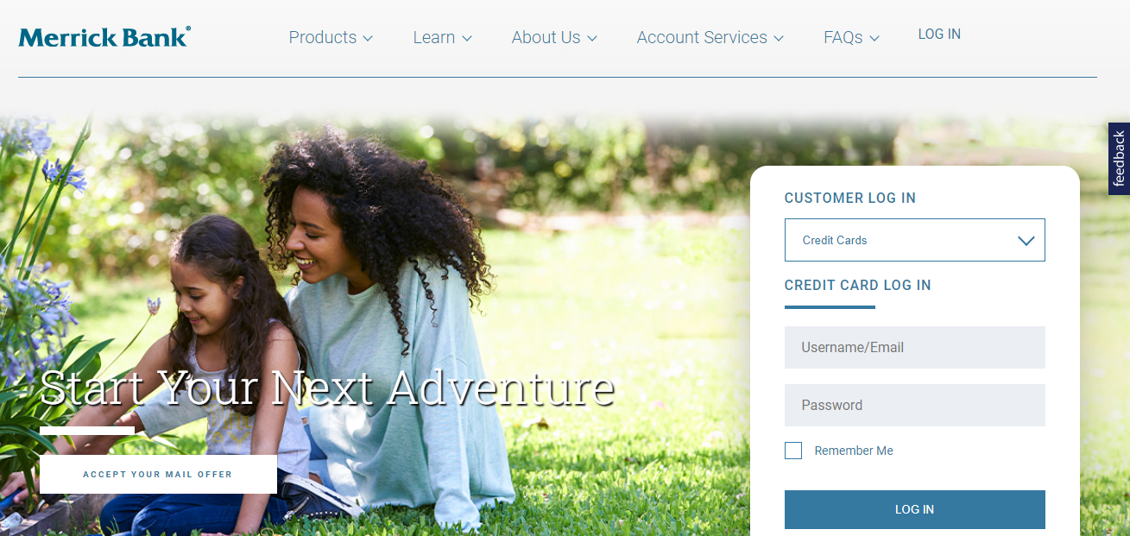Expand the Account Services menu

coord(710,37)
